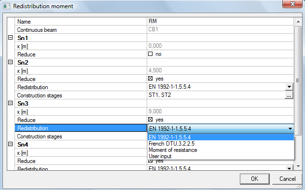Select the User input option

(x=221, y=156)
